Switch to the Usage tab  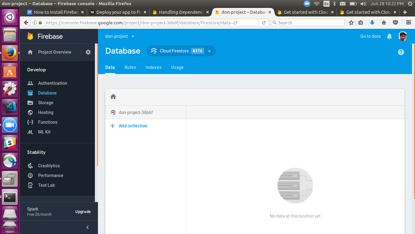click(x=177, y=67)
